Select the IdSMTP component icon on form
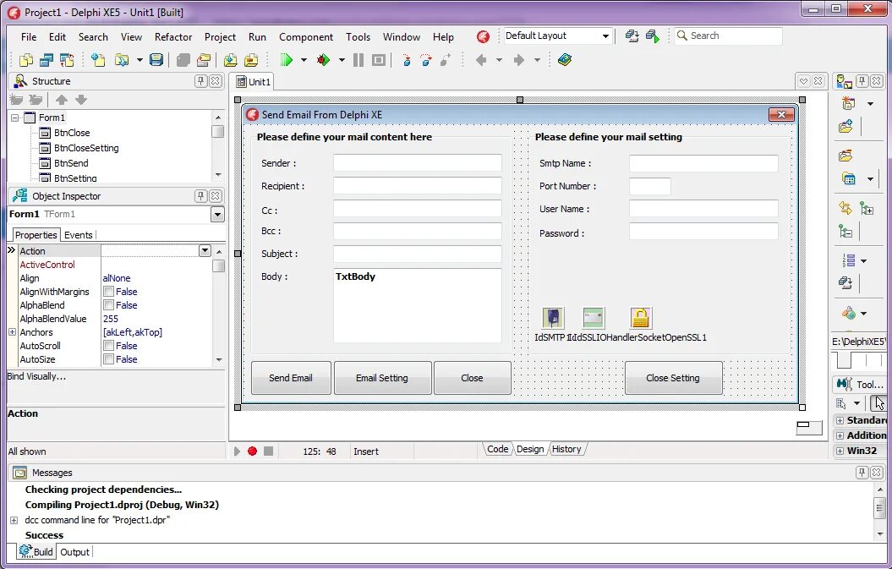This screenshot has height=569, width=892. pos(552,318)
